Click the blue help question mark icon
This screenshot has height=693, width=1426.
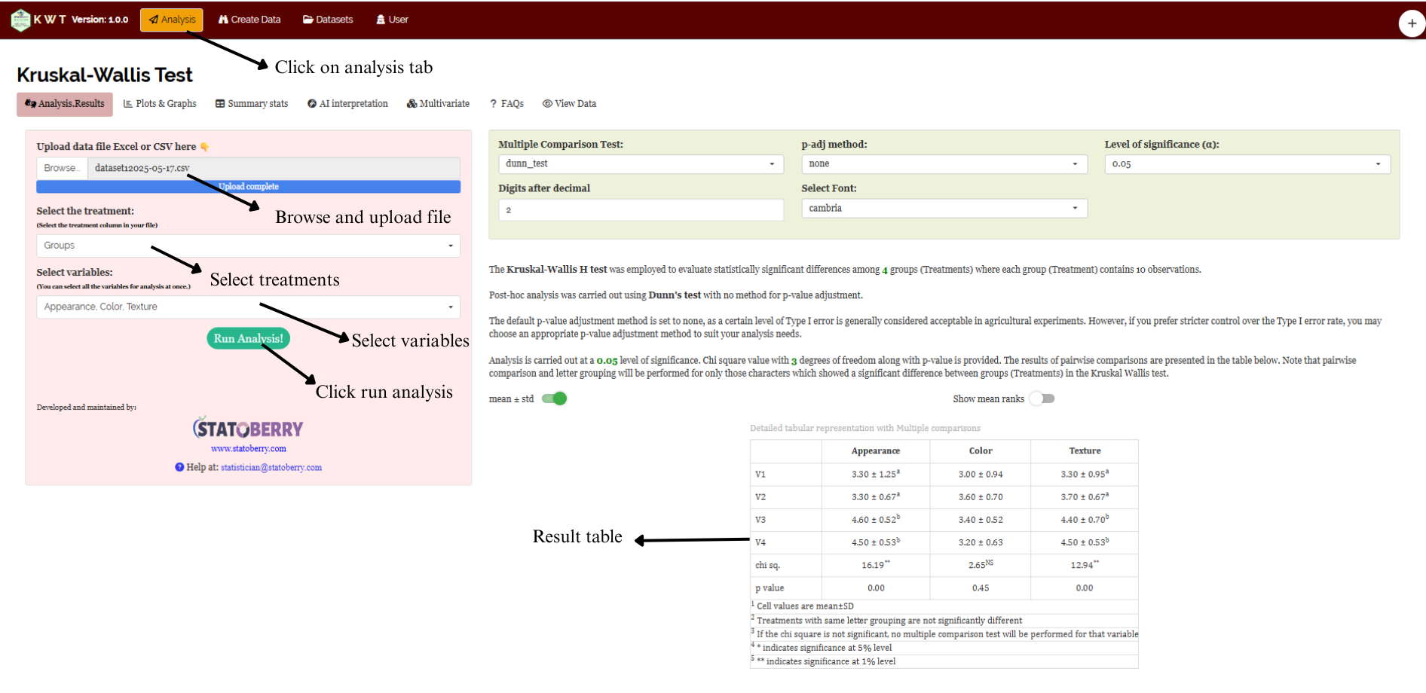click(179, 467)
